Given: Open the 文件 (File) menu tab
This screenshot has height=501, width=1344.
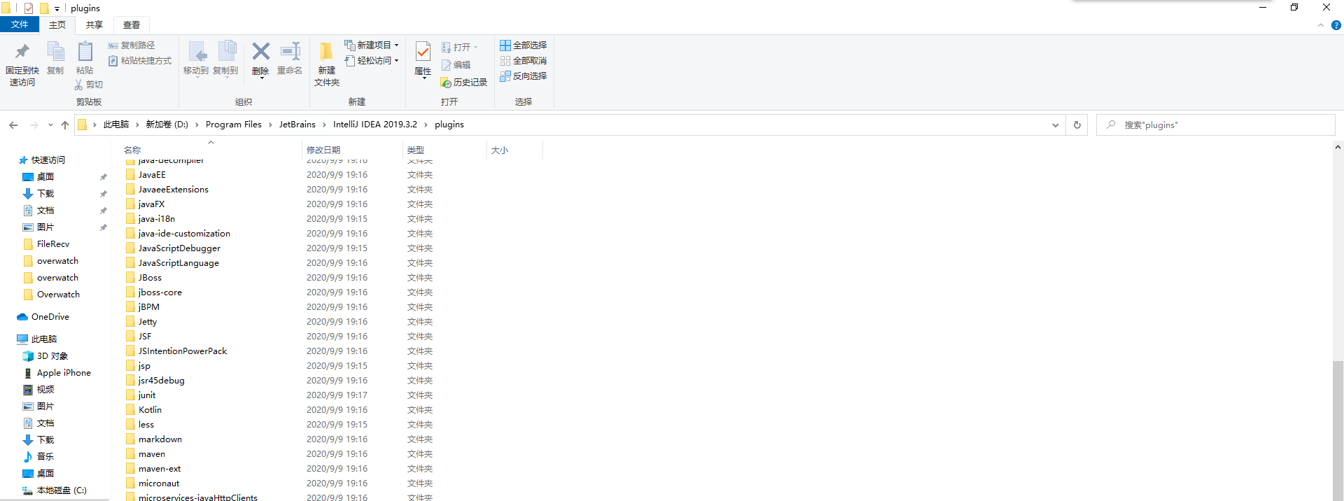Looking at the screenshot, I should [20, 24].
